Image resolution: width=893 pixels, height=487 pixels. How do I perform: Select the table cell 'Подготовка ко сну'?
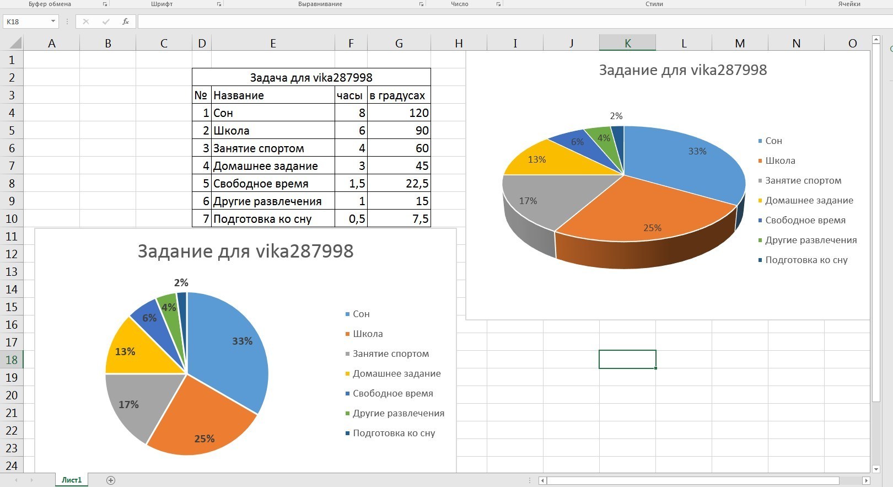(x=273, y=218)
